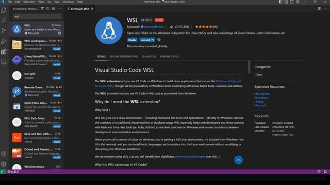Screen dimensions: 330x185
Task: Click the remote window status bar icon
Action: pos(2,172)
